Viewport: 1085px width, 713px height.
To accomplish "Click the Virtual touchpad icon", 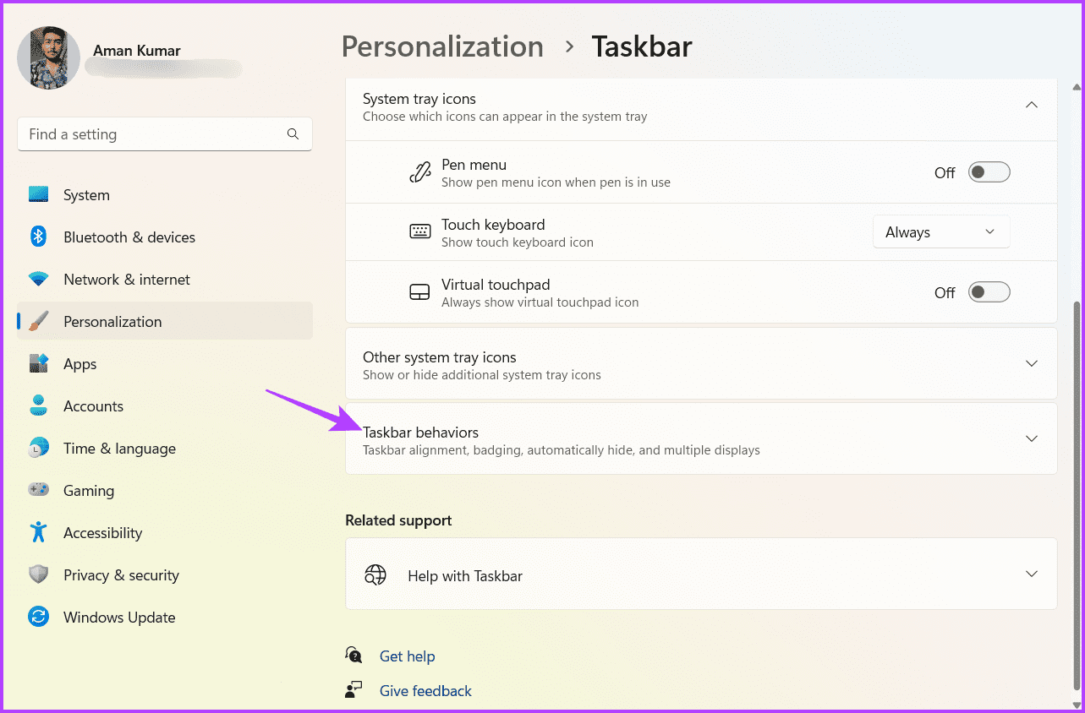I will (x=419, y=292).
